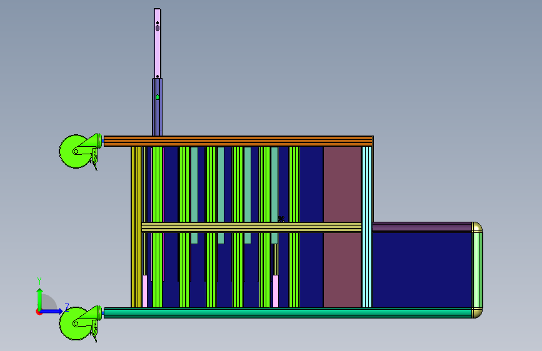This screenshot has height=351, width=542.
Task: Pick the orange top rail of the frame
Action: [238, 141]
